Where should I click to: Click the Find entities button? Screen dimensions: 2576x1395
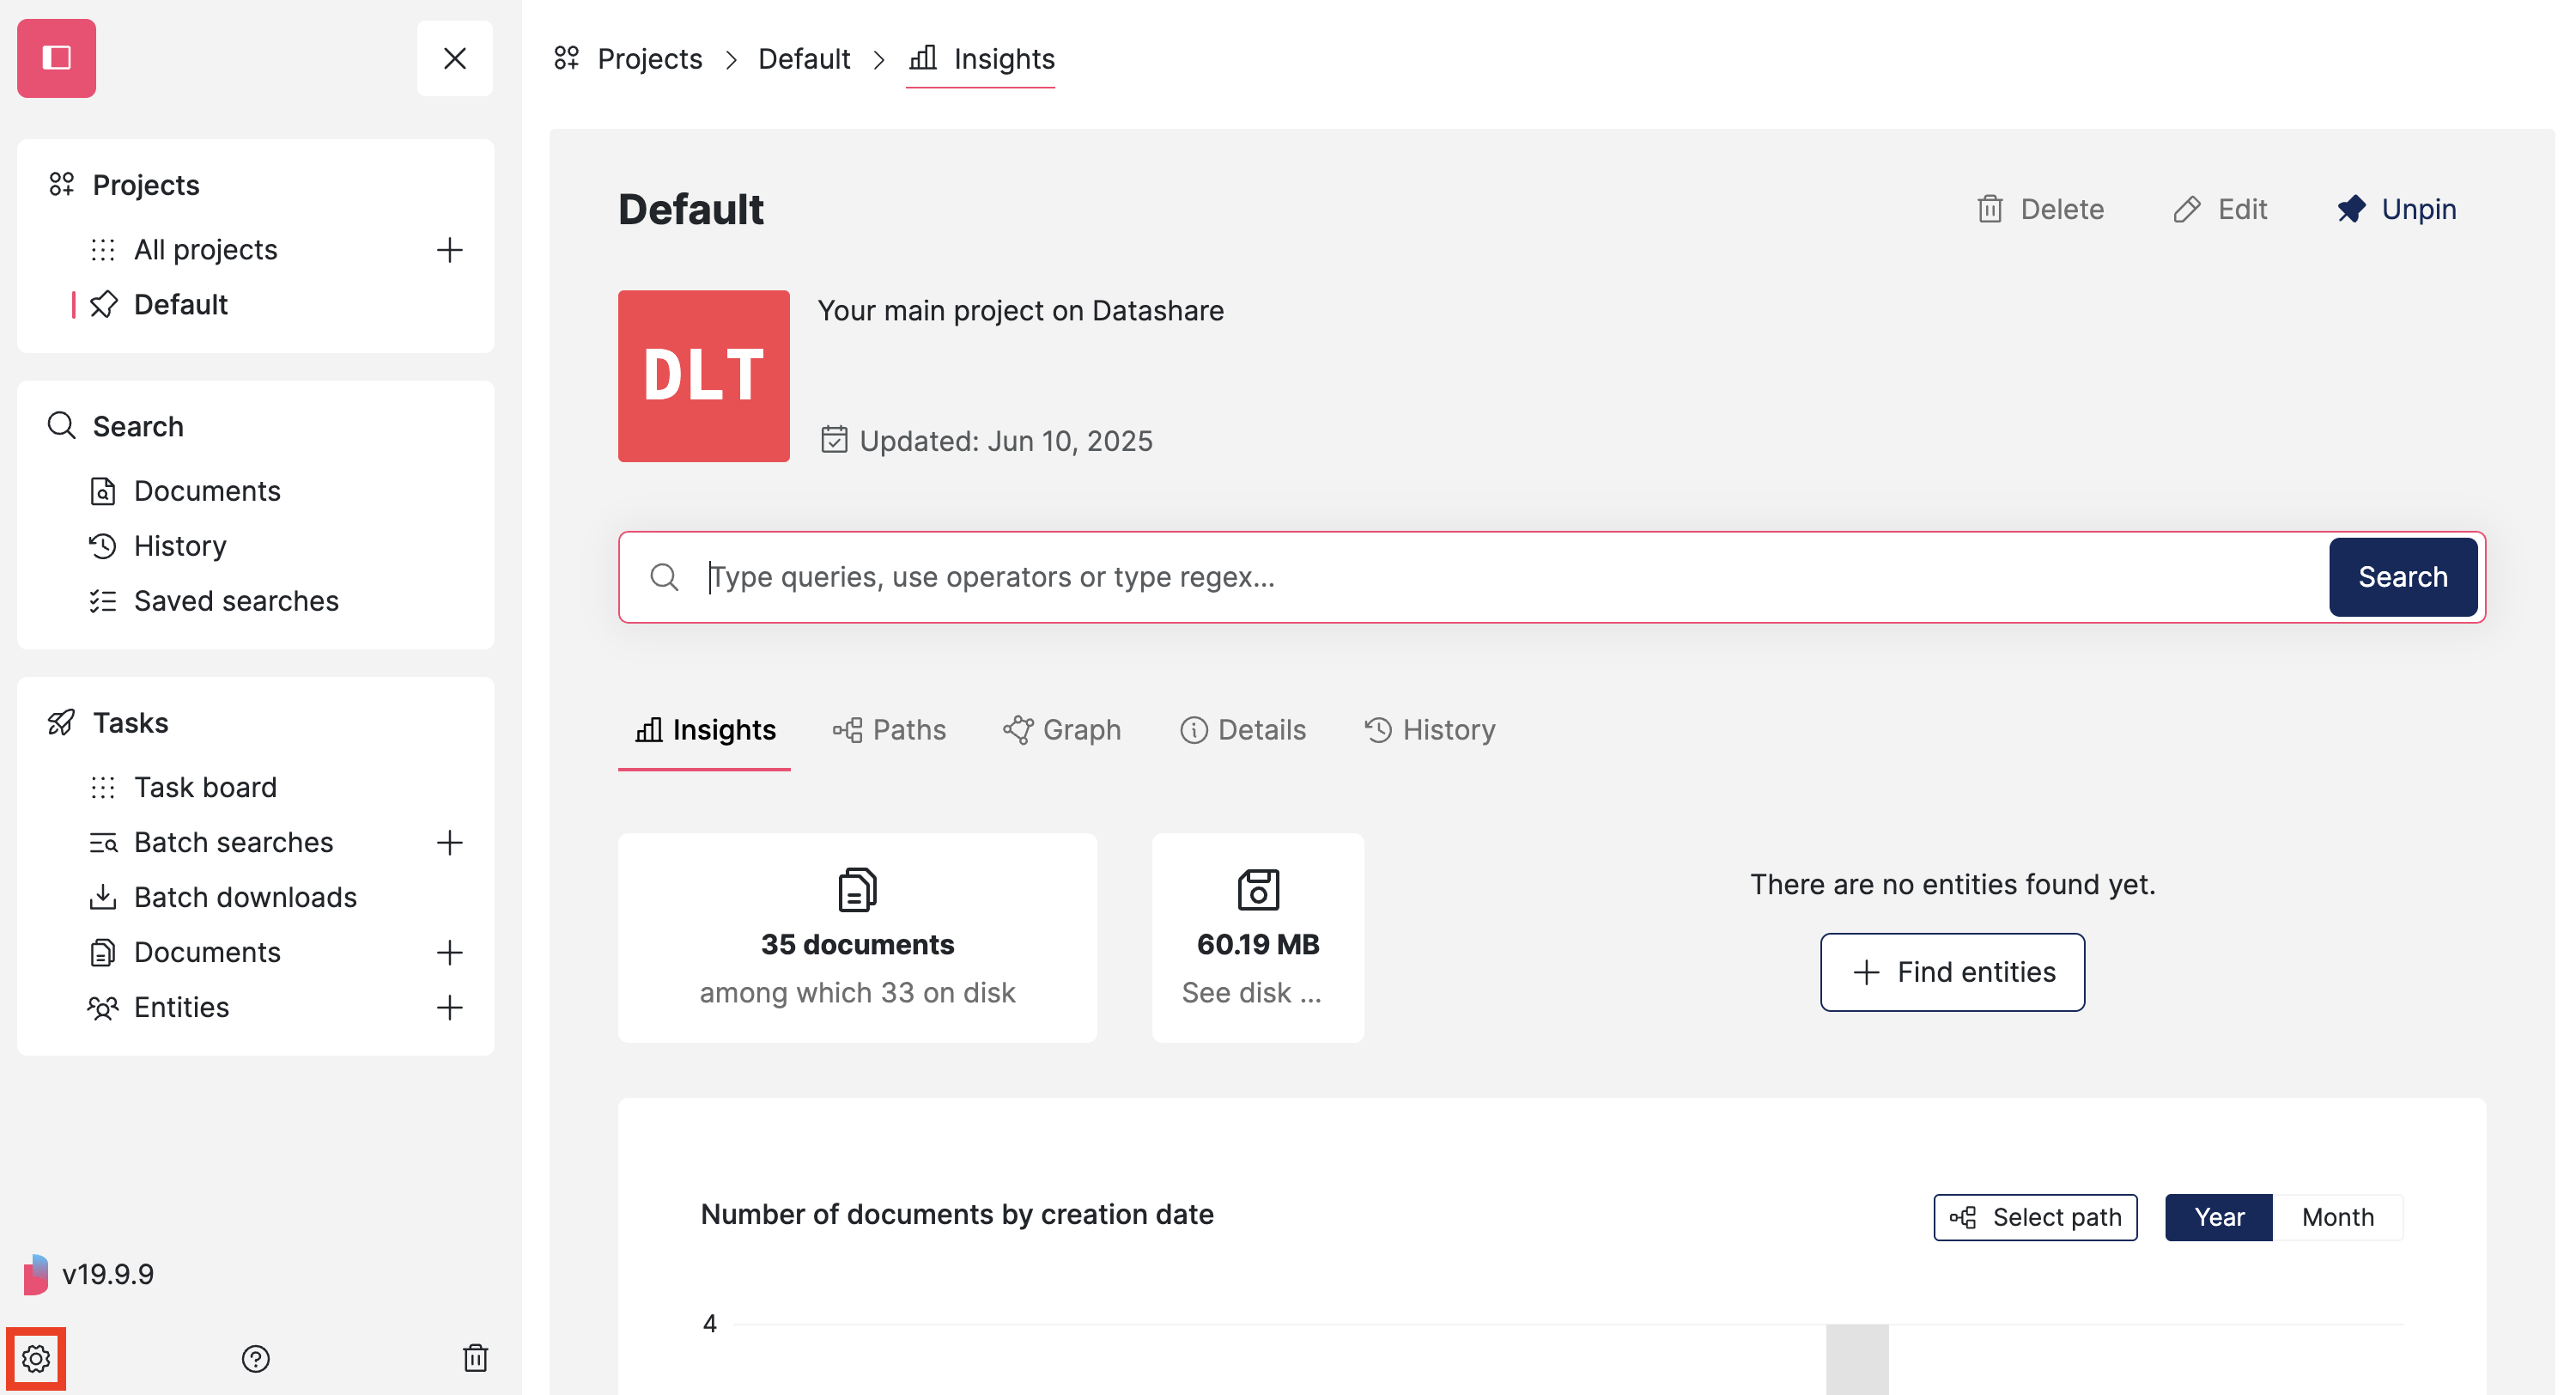point(1951,972)
